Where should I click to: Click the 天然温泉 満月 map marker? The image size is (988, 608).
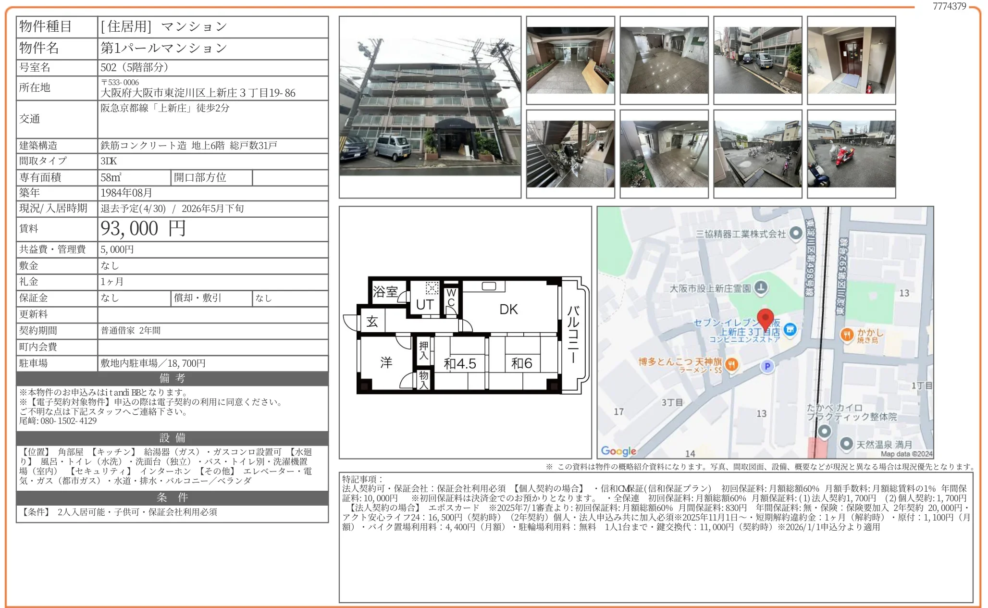[x=846, y=444]
